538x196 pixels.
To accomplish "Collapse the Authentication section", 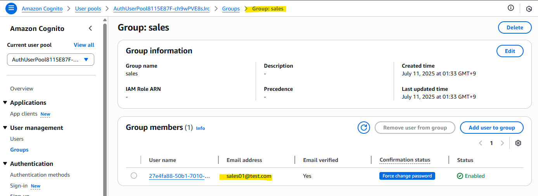I will tap(5, 164).
